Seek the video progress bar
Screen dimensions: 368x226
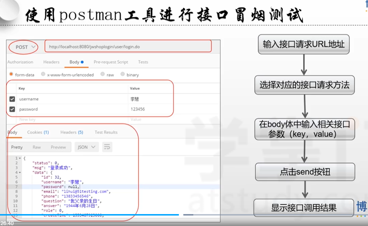click(184, 215)
